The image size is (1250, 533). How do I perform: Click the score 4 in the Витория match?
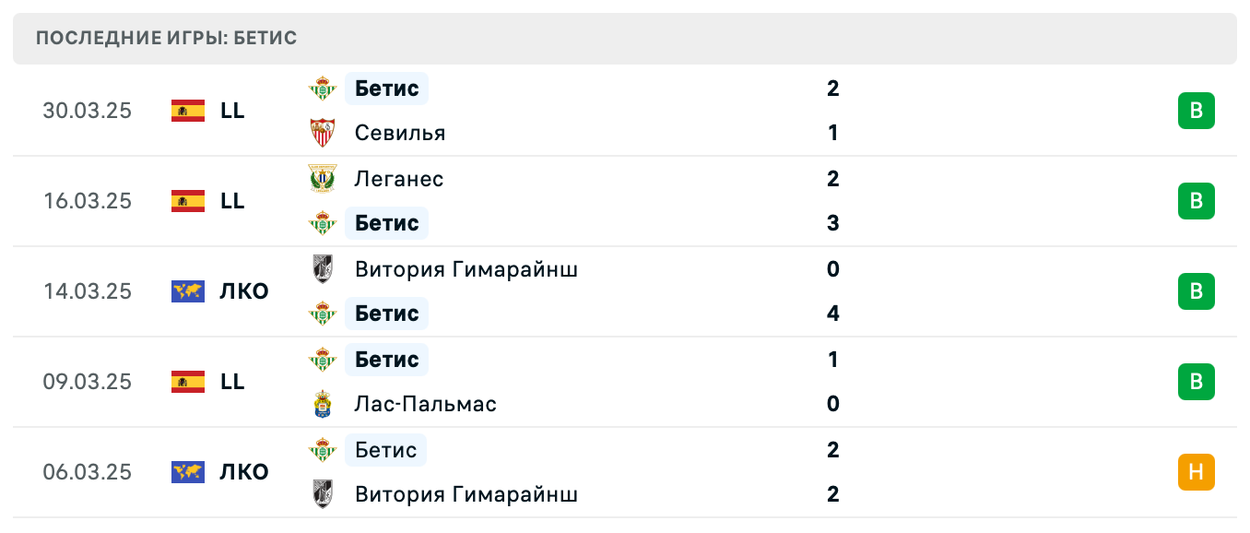[x=833, y=314]
